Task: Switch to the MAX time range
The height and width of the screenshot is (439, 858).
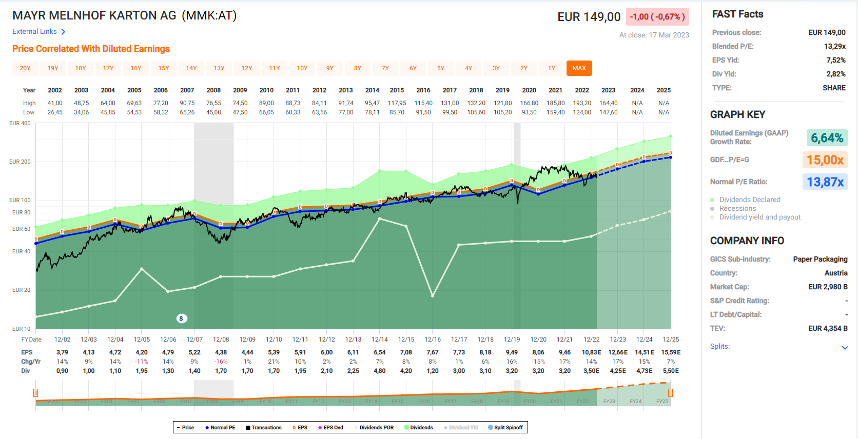Action: [579, 68]
